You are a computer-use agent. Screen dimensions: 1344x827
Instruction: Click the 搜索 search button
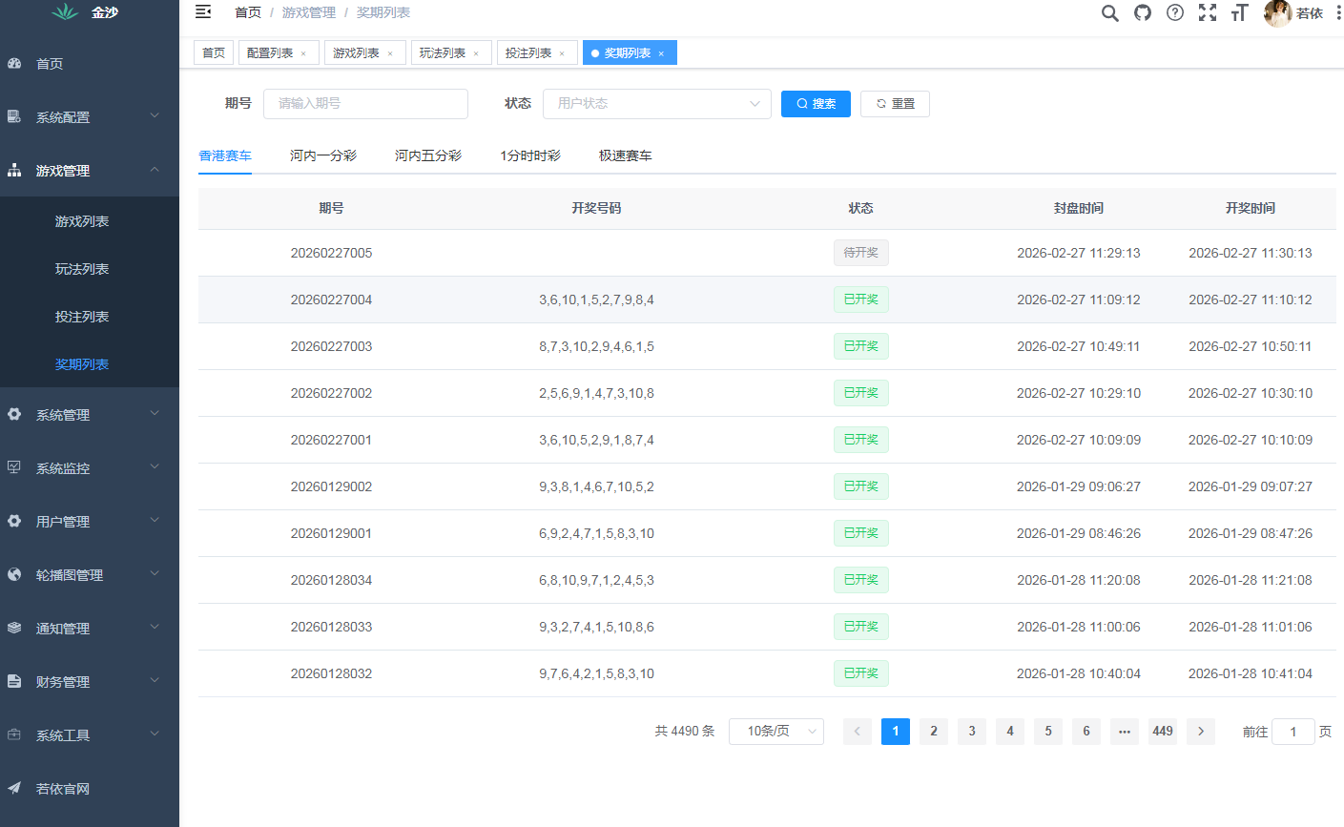point(816,103)
